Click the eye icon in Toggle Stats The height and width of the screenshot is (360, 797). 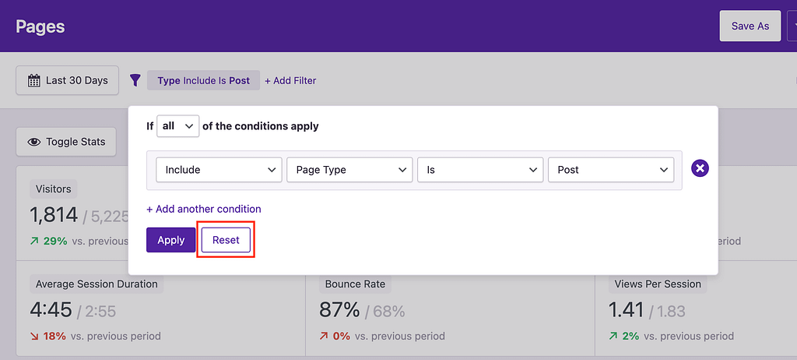34,142
